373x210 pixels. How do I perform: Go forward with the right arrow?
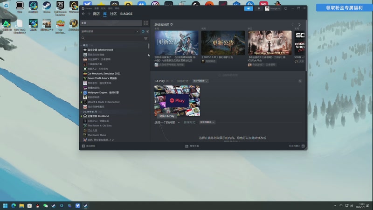[89, 14]
